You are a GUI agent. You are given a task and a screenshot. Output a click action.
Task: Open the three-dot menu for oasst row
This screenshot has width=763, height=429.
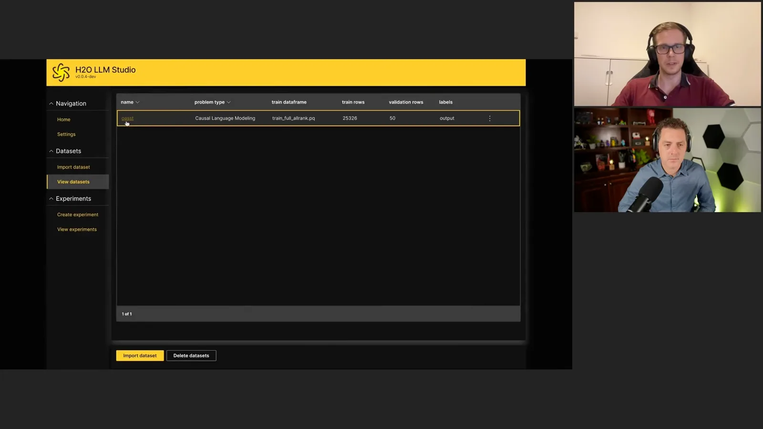pos(490,118)
